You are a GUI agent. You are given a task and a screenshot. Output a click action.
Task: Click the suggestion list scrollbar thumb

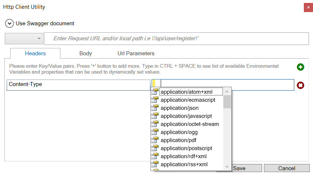tap(227, 102)
